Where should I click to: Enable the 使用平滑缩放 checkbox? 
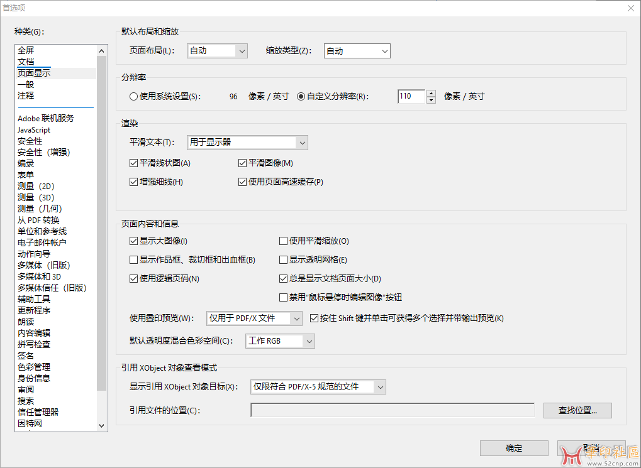[x=283, y=241]
